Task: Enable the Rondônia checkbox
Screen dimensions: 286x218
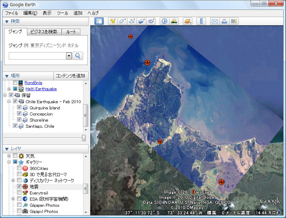Action: pos(15,83)
